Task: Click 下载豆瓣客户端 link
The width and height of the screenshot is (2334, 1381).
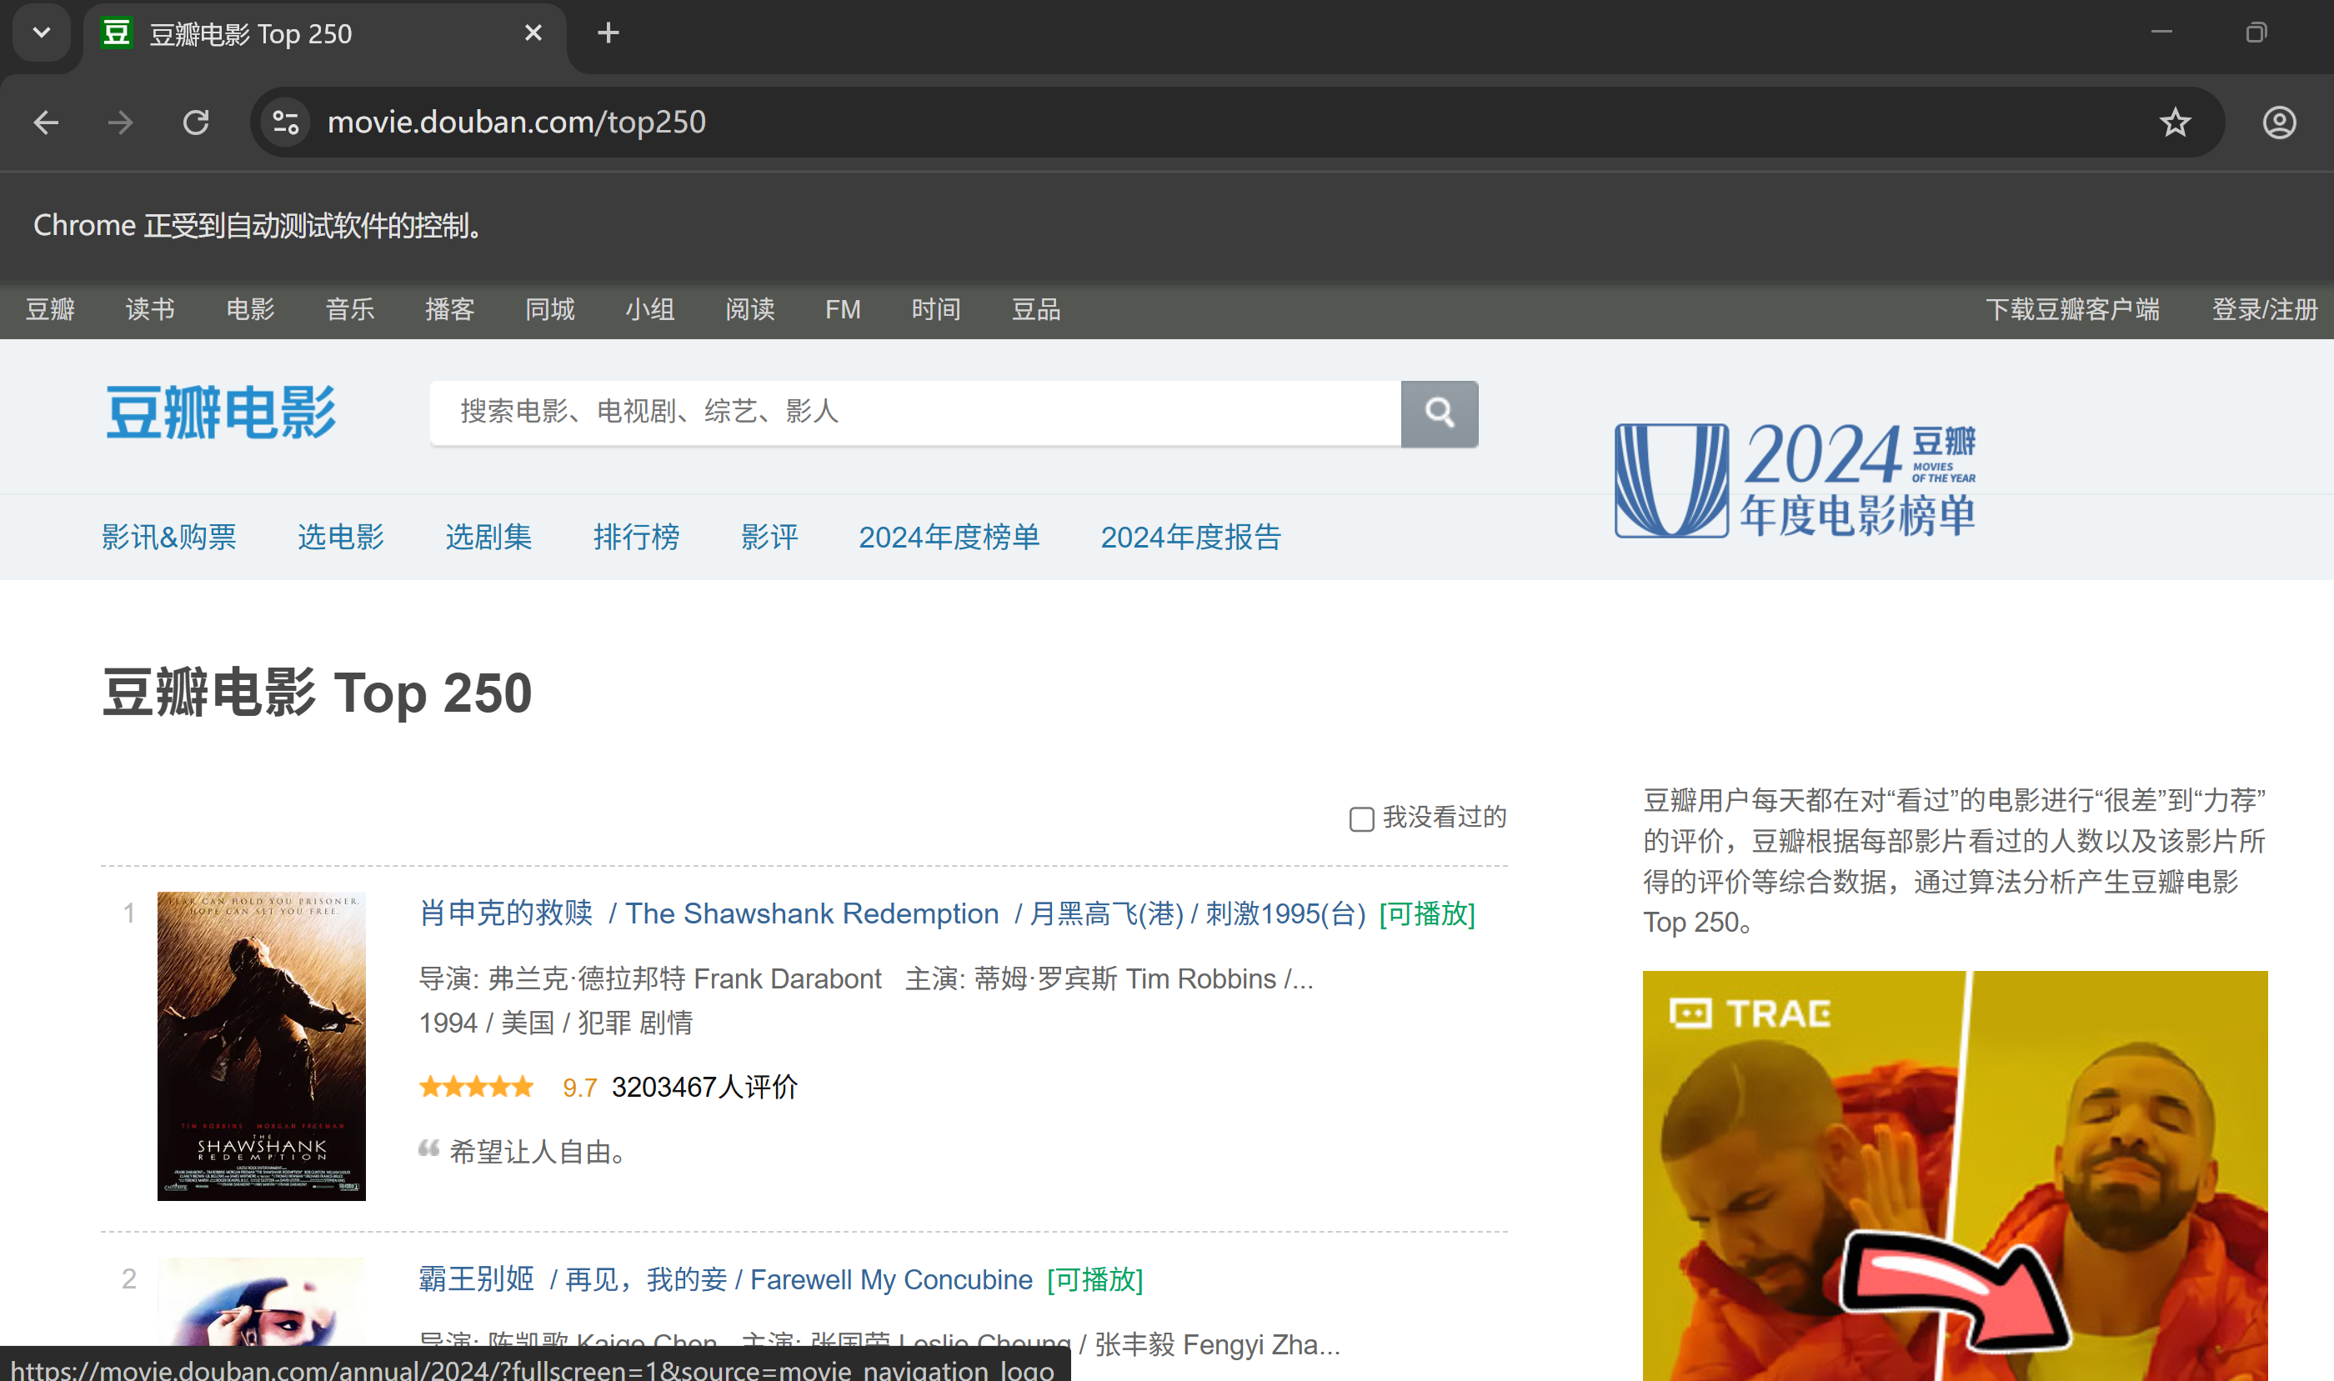Action: [x=2071, y=309]
